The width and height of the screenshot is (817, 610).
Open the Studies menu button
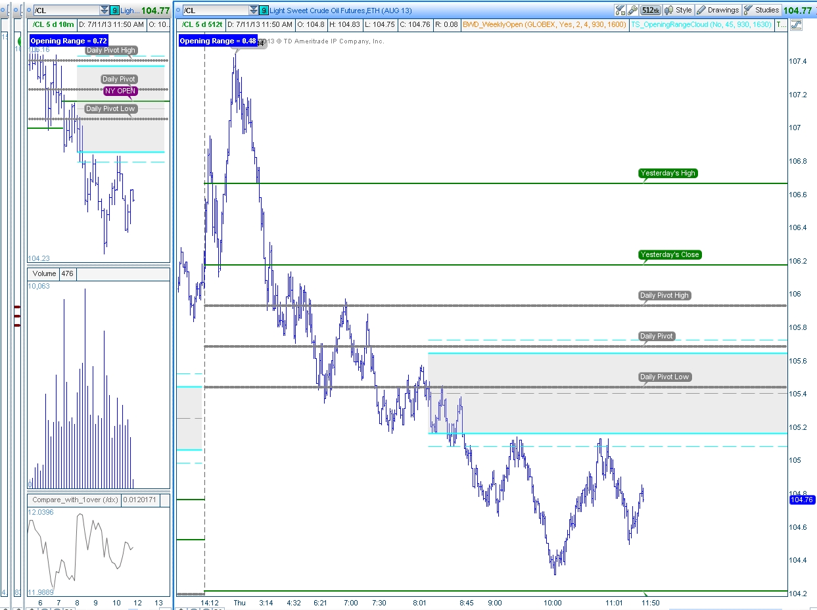click(x=762, y=10)
